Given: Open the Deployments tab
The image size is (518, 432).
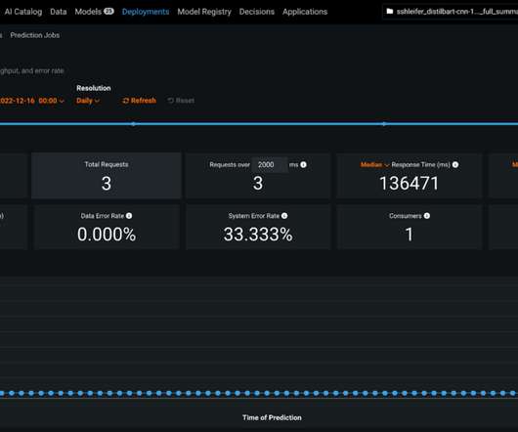Looking at the screenshot, I should click(x=146, y=12).
